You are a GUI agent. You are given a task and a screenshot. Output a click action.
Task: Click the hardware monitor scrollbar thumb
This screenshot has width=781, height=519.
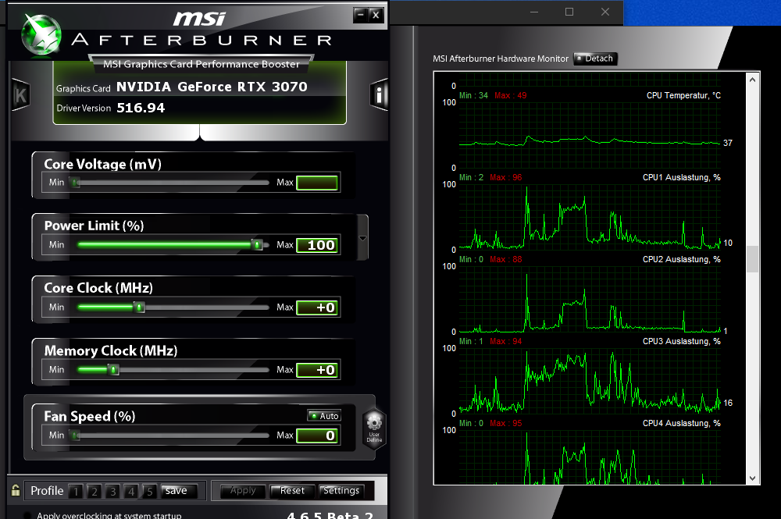point(752,259)
